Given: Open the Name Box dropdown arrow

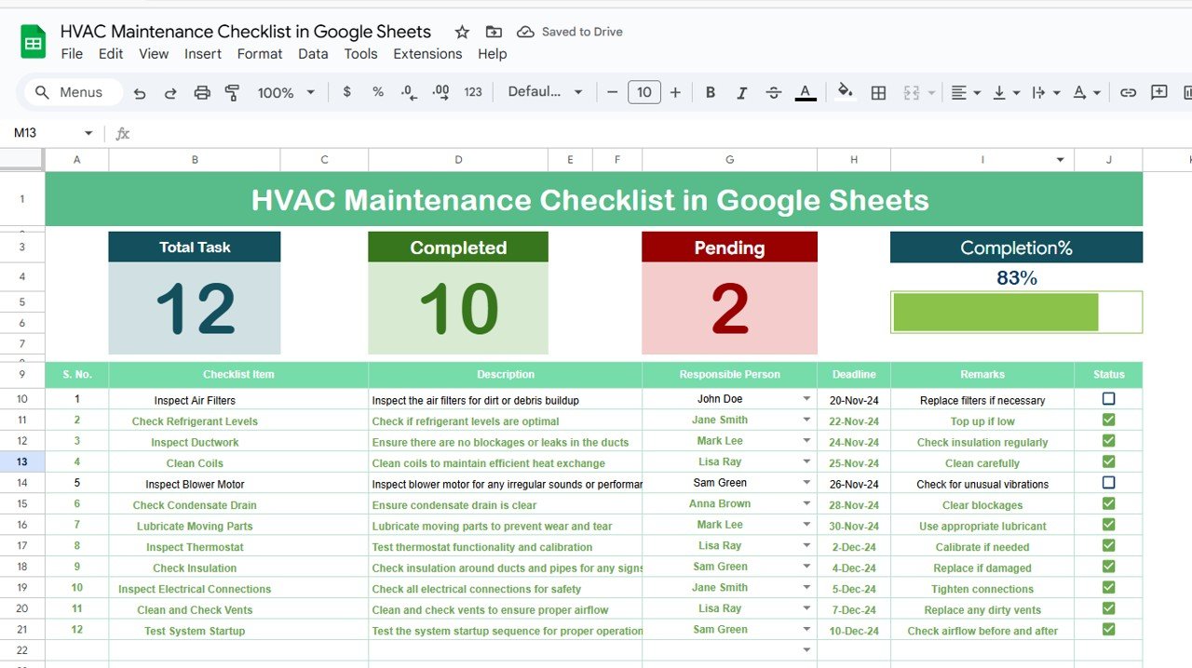Looking at the screenshot, I should tap(88, 133).
